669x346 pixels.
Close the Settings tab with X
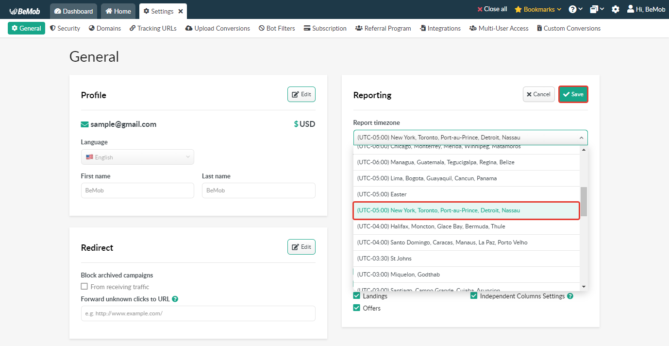click(x=181, y=11)
